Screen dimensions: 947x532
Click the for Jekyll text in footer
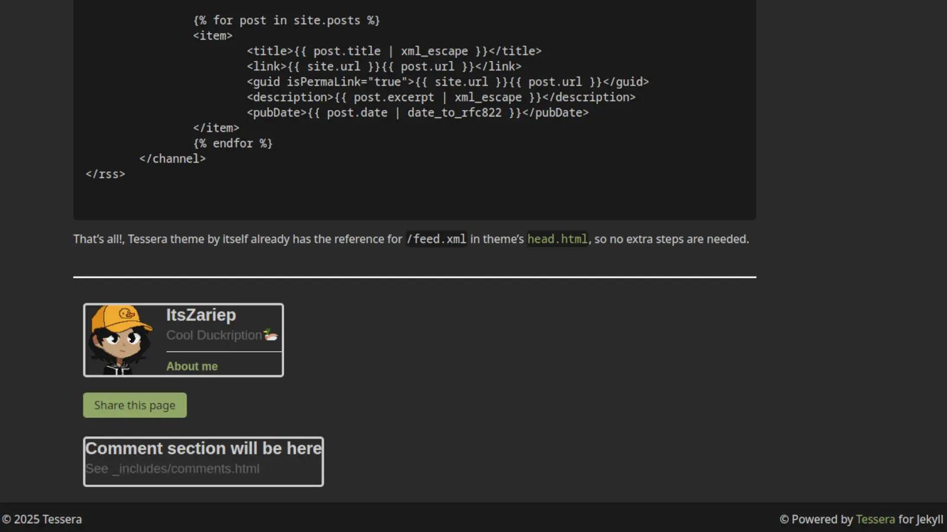[920, 519]
